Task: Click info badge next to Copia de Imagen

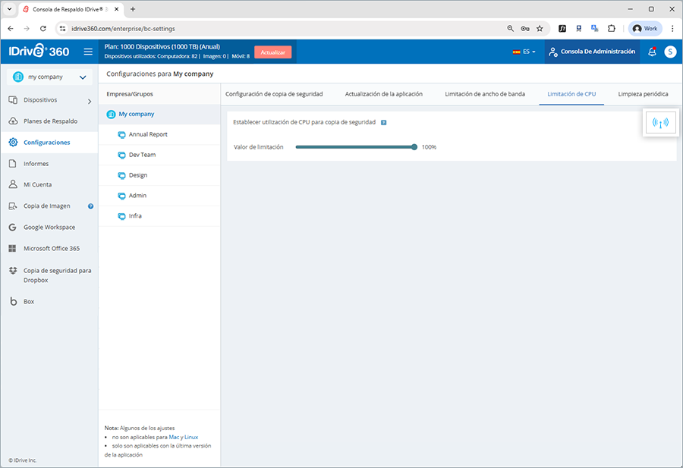Action: point(91,206)
